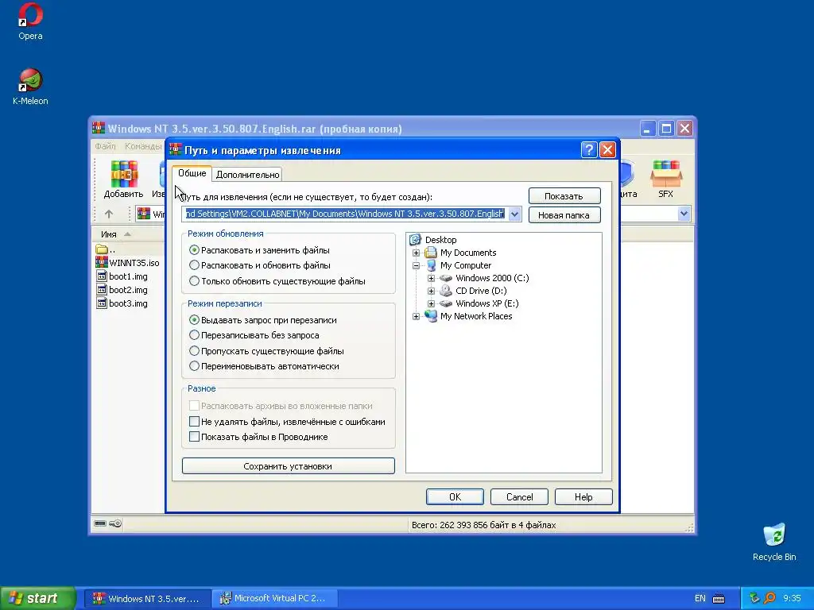Click the Сохранить установки button

point(288,466)
